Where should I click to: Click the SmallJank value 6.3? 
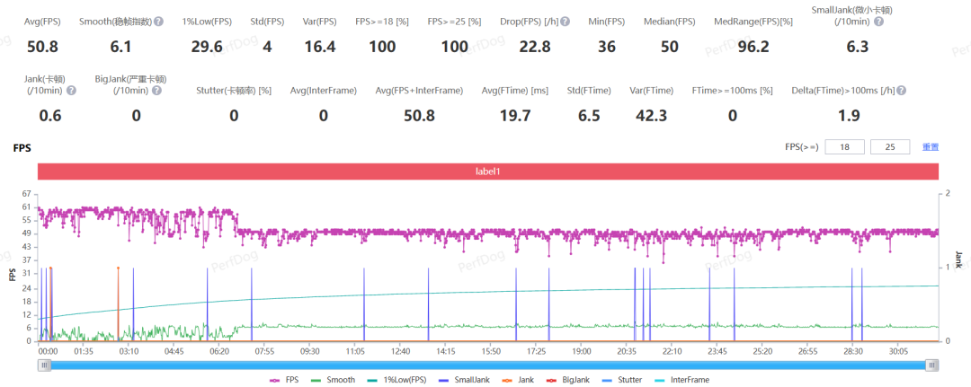[857, 47]
